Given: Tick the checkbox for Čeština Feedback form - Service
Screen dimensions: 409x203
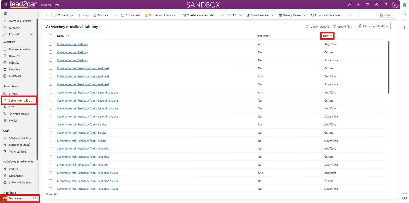Looking at the screenshot, I should pos(50,133).
